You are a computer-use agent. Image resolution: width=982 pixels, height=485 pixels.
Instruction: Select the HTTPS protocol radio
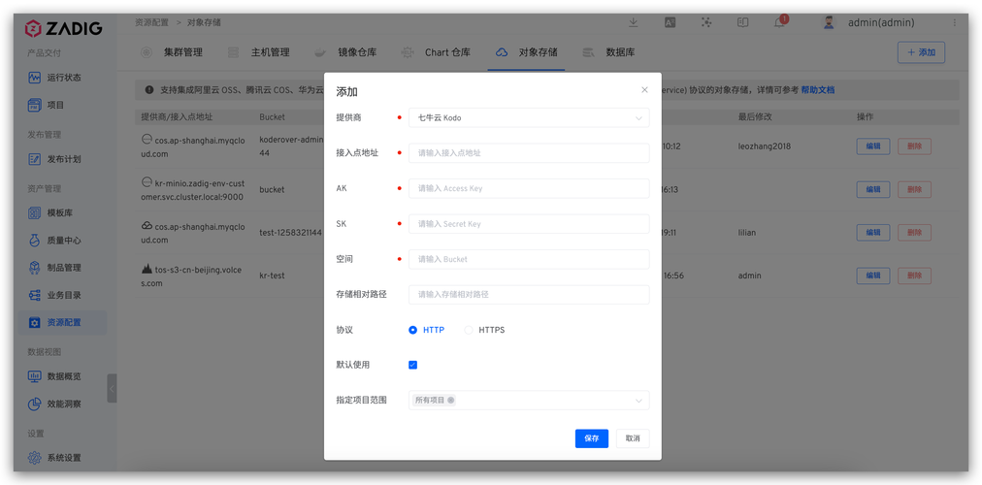(469, 330)
